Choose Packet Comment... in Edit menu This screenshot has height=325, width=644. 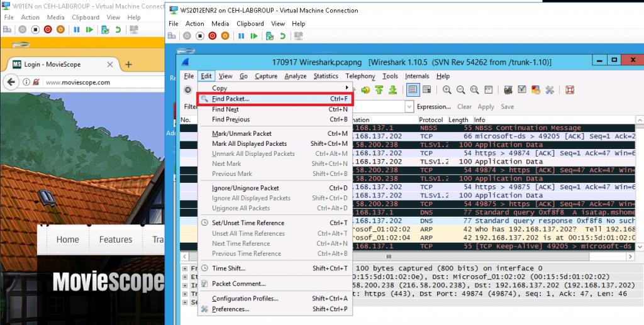274,284
